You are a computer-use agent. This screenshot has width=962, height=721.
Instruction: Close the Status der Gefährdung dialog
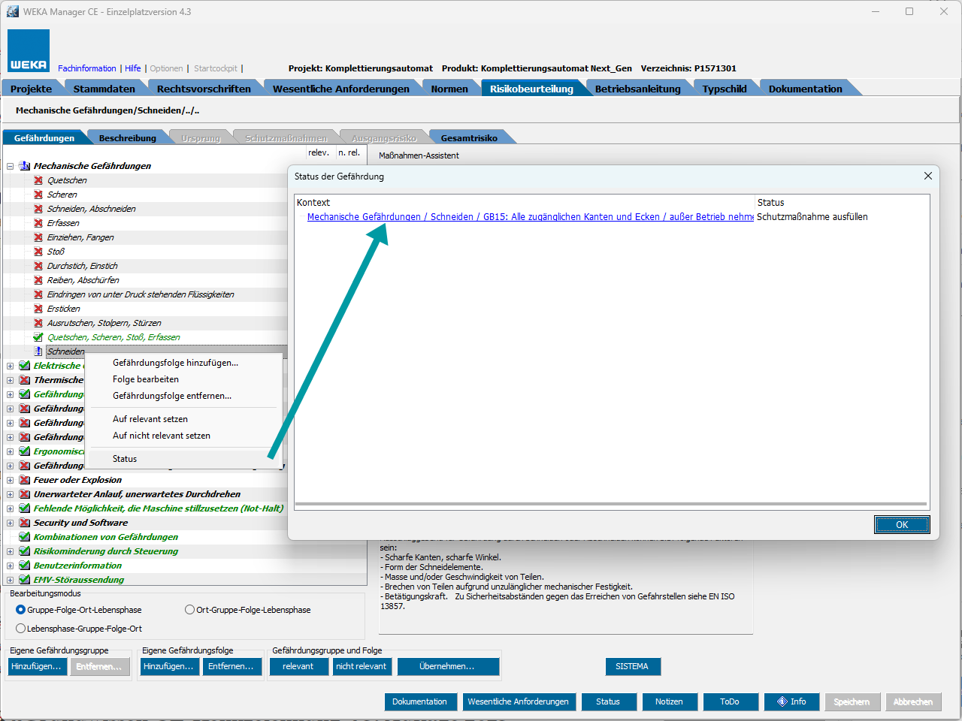927,176
